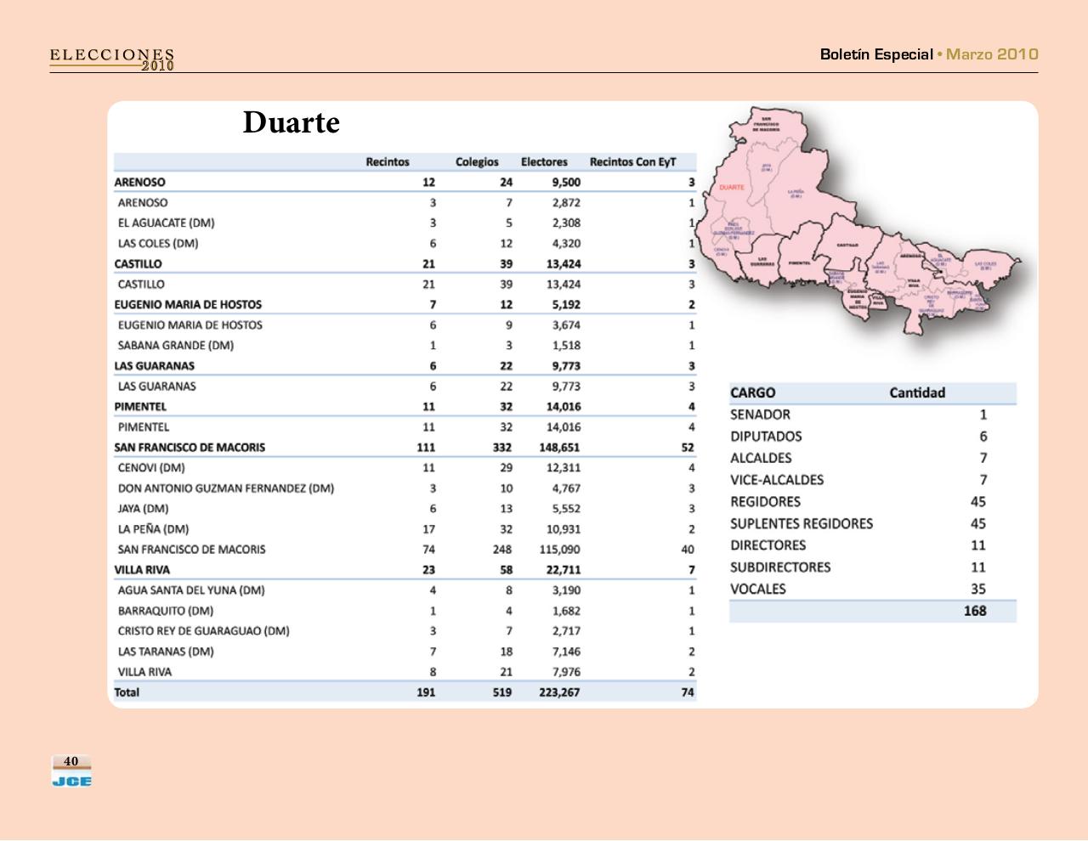Click the page number 40 badge

pos(71,762)
